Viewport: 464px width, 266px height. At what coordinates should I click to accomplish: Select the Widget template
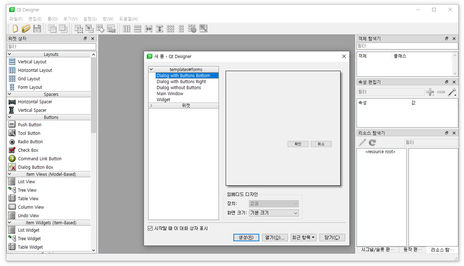[163, 99]
